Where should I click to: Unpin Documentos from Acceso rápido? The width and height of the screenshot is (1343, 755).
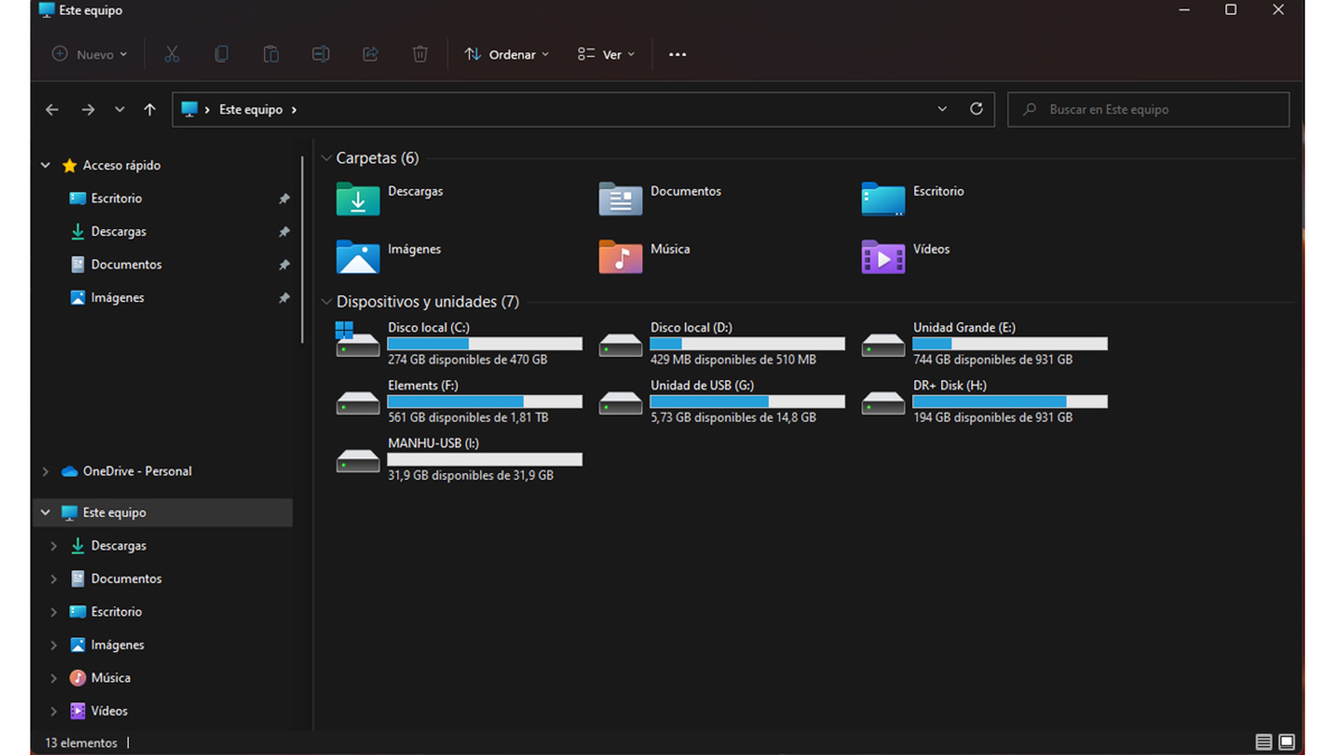tap(284, 265)
